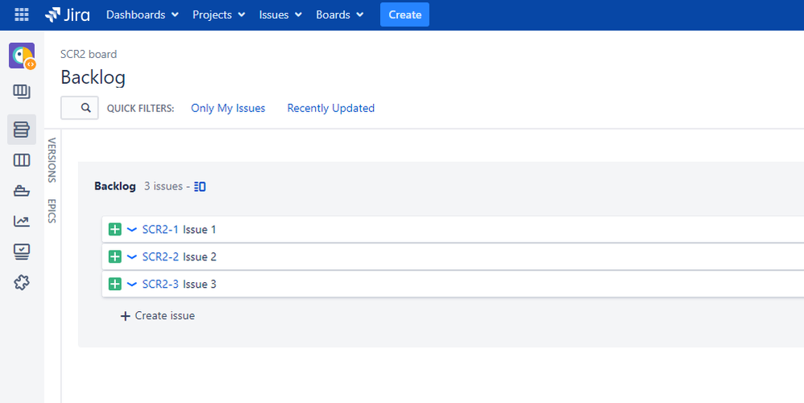Select the Backlog icon in sidebar

pyautogui.click(x=22, y=129)
